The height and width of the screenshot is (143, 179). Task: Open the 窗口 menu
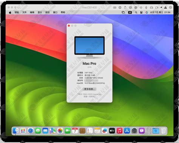[x=55, y=12]
